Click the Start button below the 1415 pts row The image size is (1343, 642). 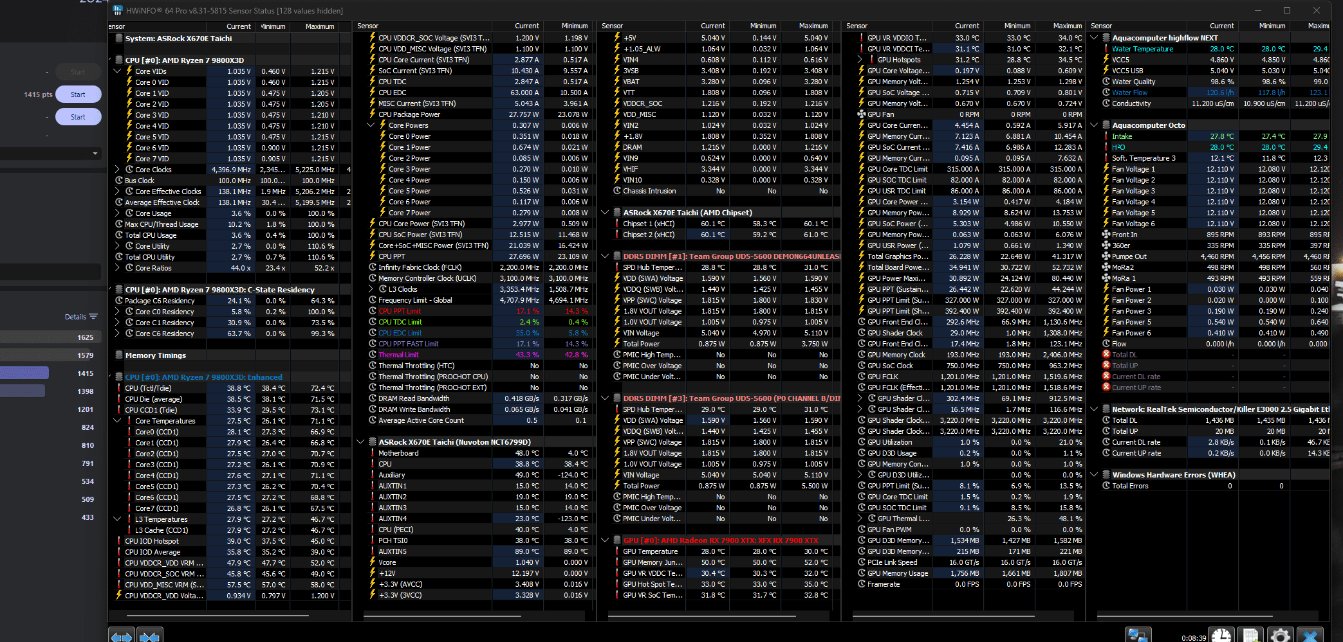pyautogui.click(x=78, y=117)
